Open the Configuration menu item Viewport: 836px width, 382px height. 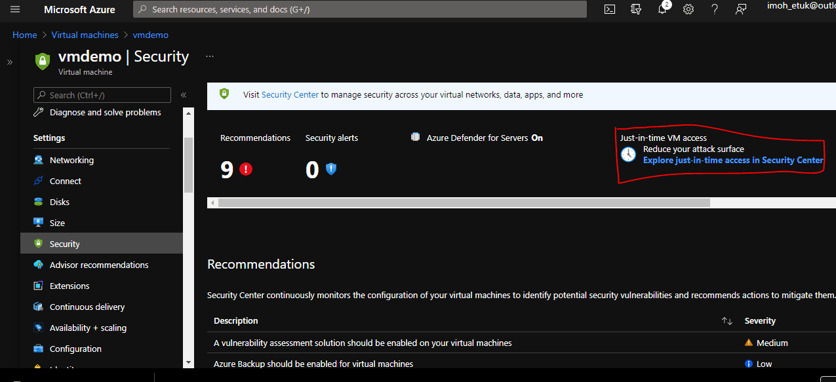75,349
